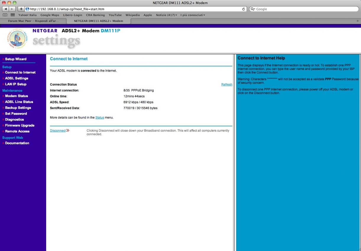The width and height of the screenshot is (361, 251).
Task: Open the Set Password page
Action: (x=16, y=114)
